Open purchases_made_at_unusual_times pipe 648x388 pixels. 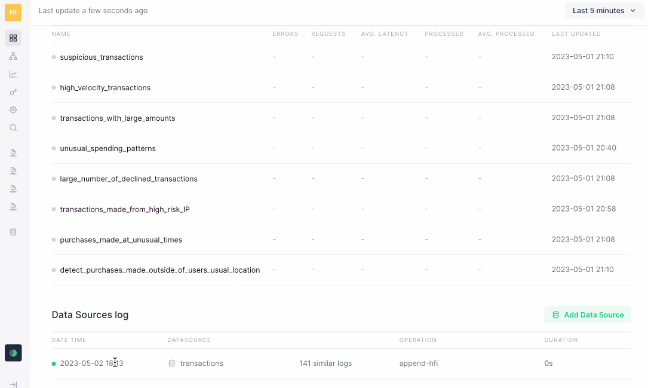pos(121,240)
